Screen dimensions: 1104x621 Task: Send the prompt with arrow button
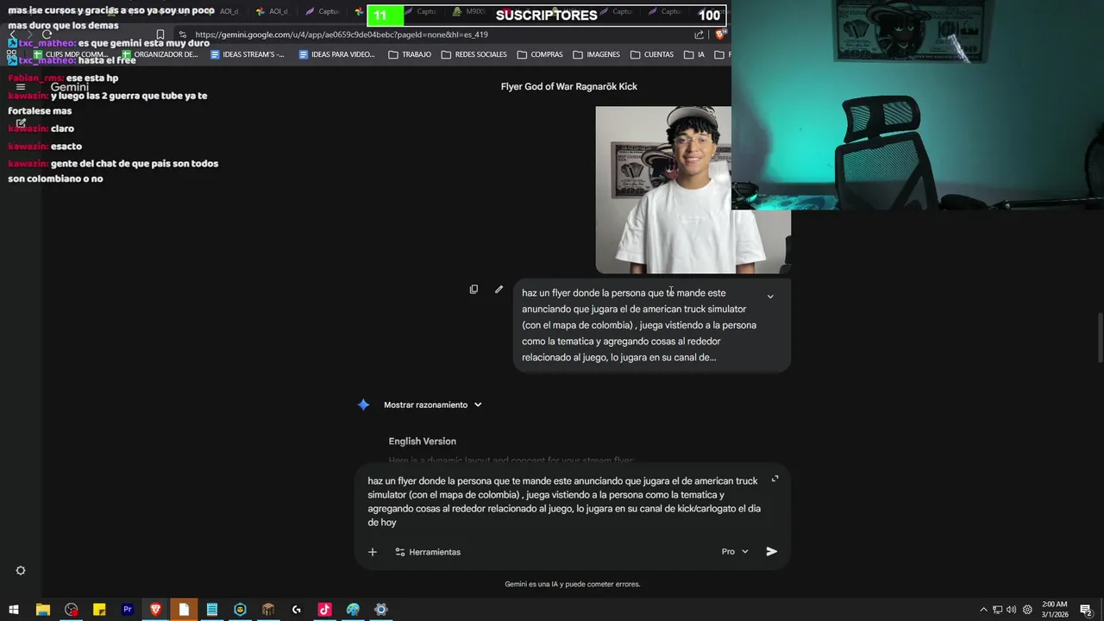[772, 552]
